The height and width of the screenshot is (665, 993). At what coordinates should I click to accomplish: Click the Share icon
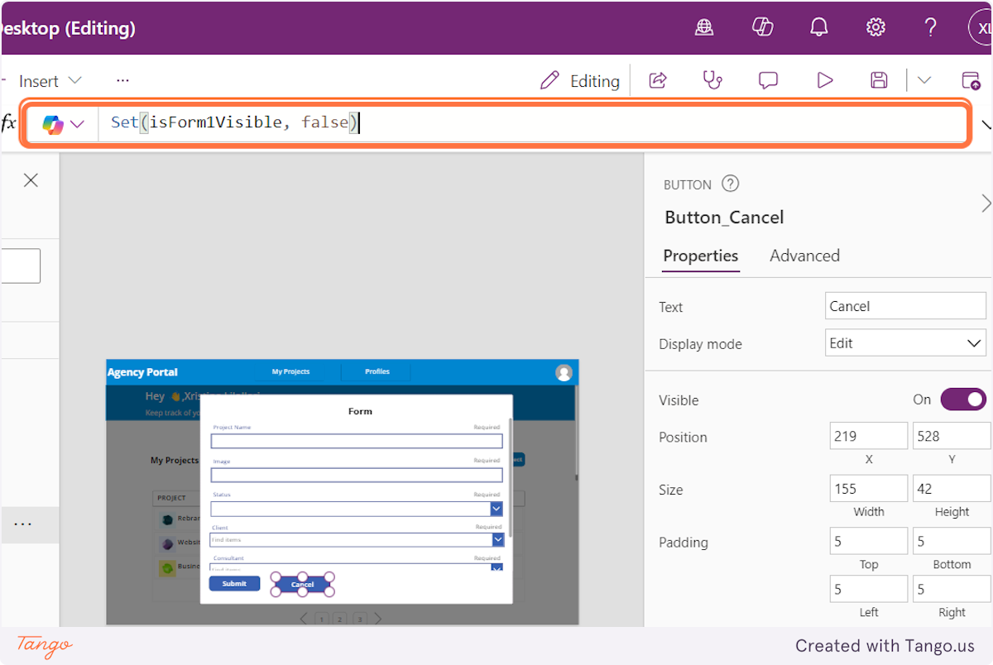[658, 80]
